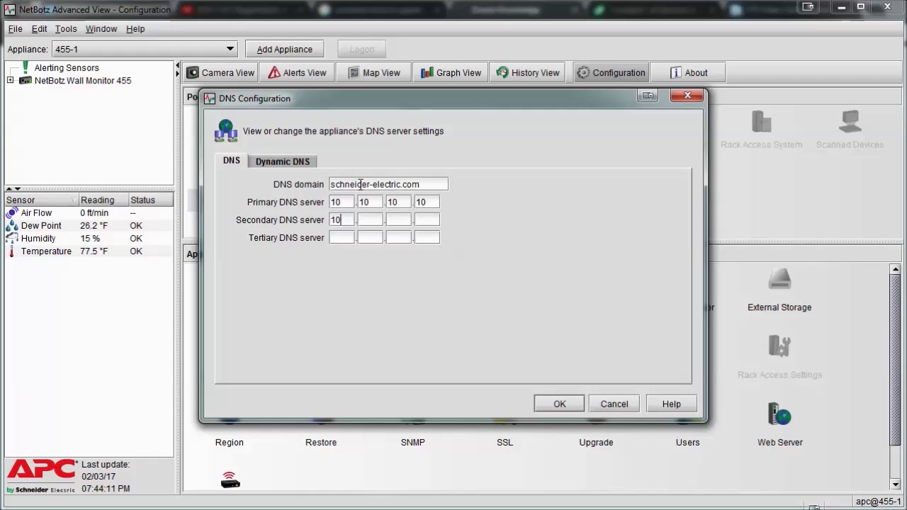Select the Humidity sensor row
The image size is (907, 510).
pos(89,238)
